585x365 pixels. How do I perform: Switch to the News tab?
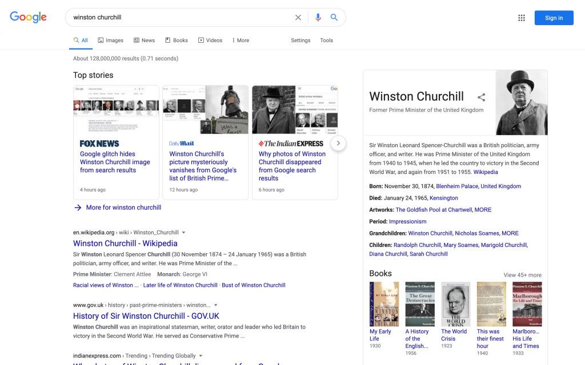coord(144,40)
